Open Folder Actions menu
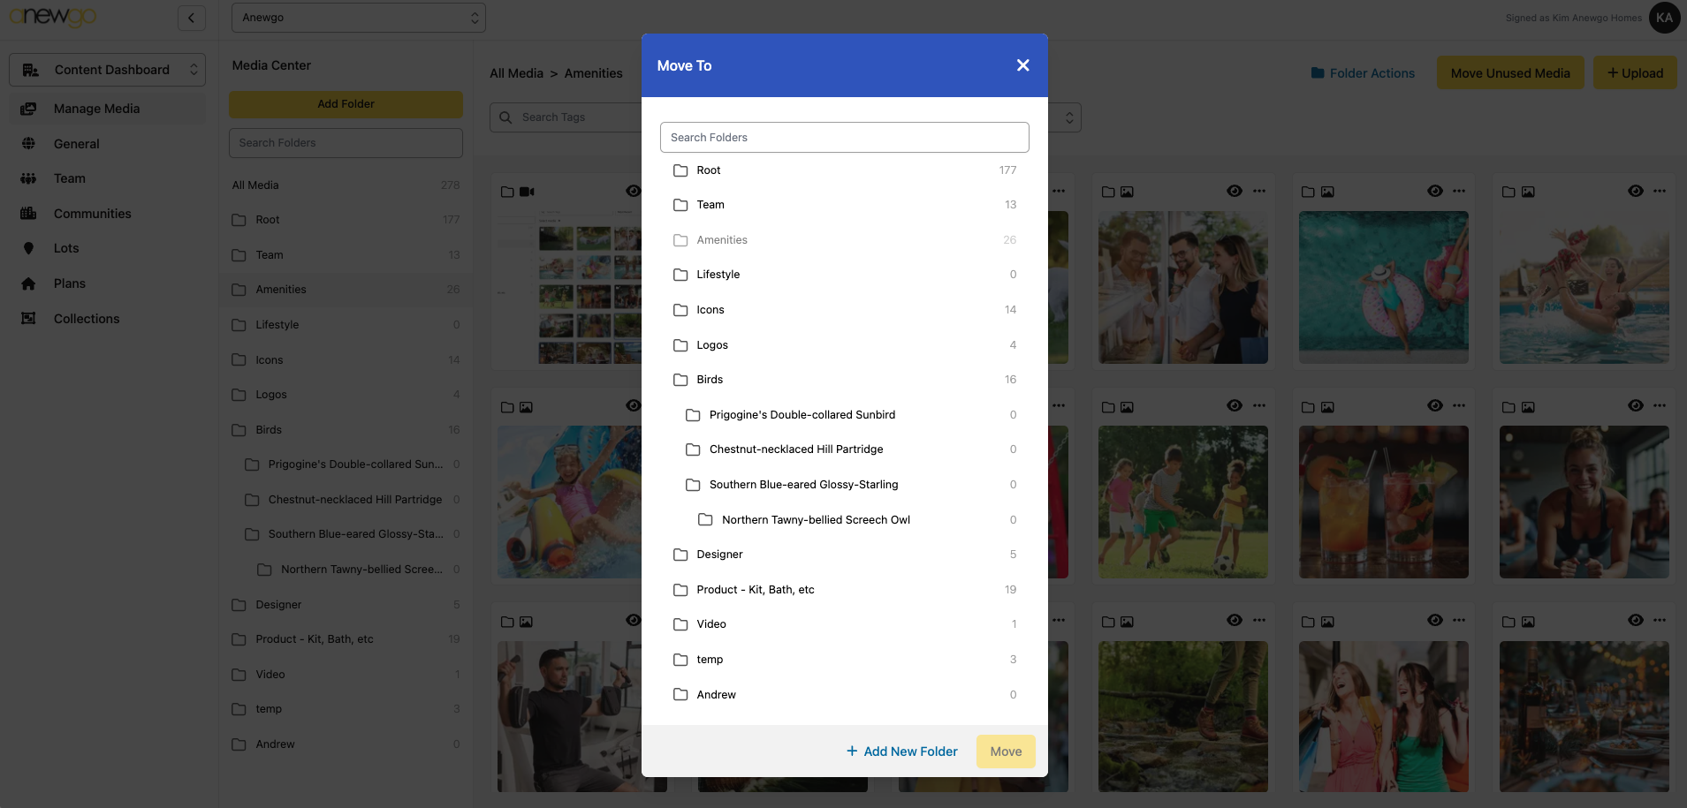This screenshot has width=1687, height=808. coord(1363,73)
